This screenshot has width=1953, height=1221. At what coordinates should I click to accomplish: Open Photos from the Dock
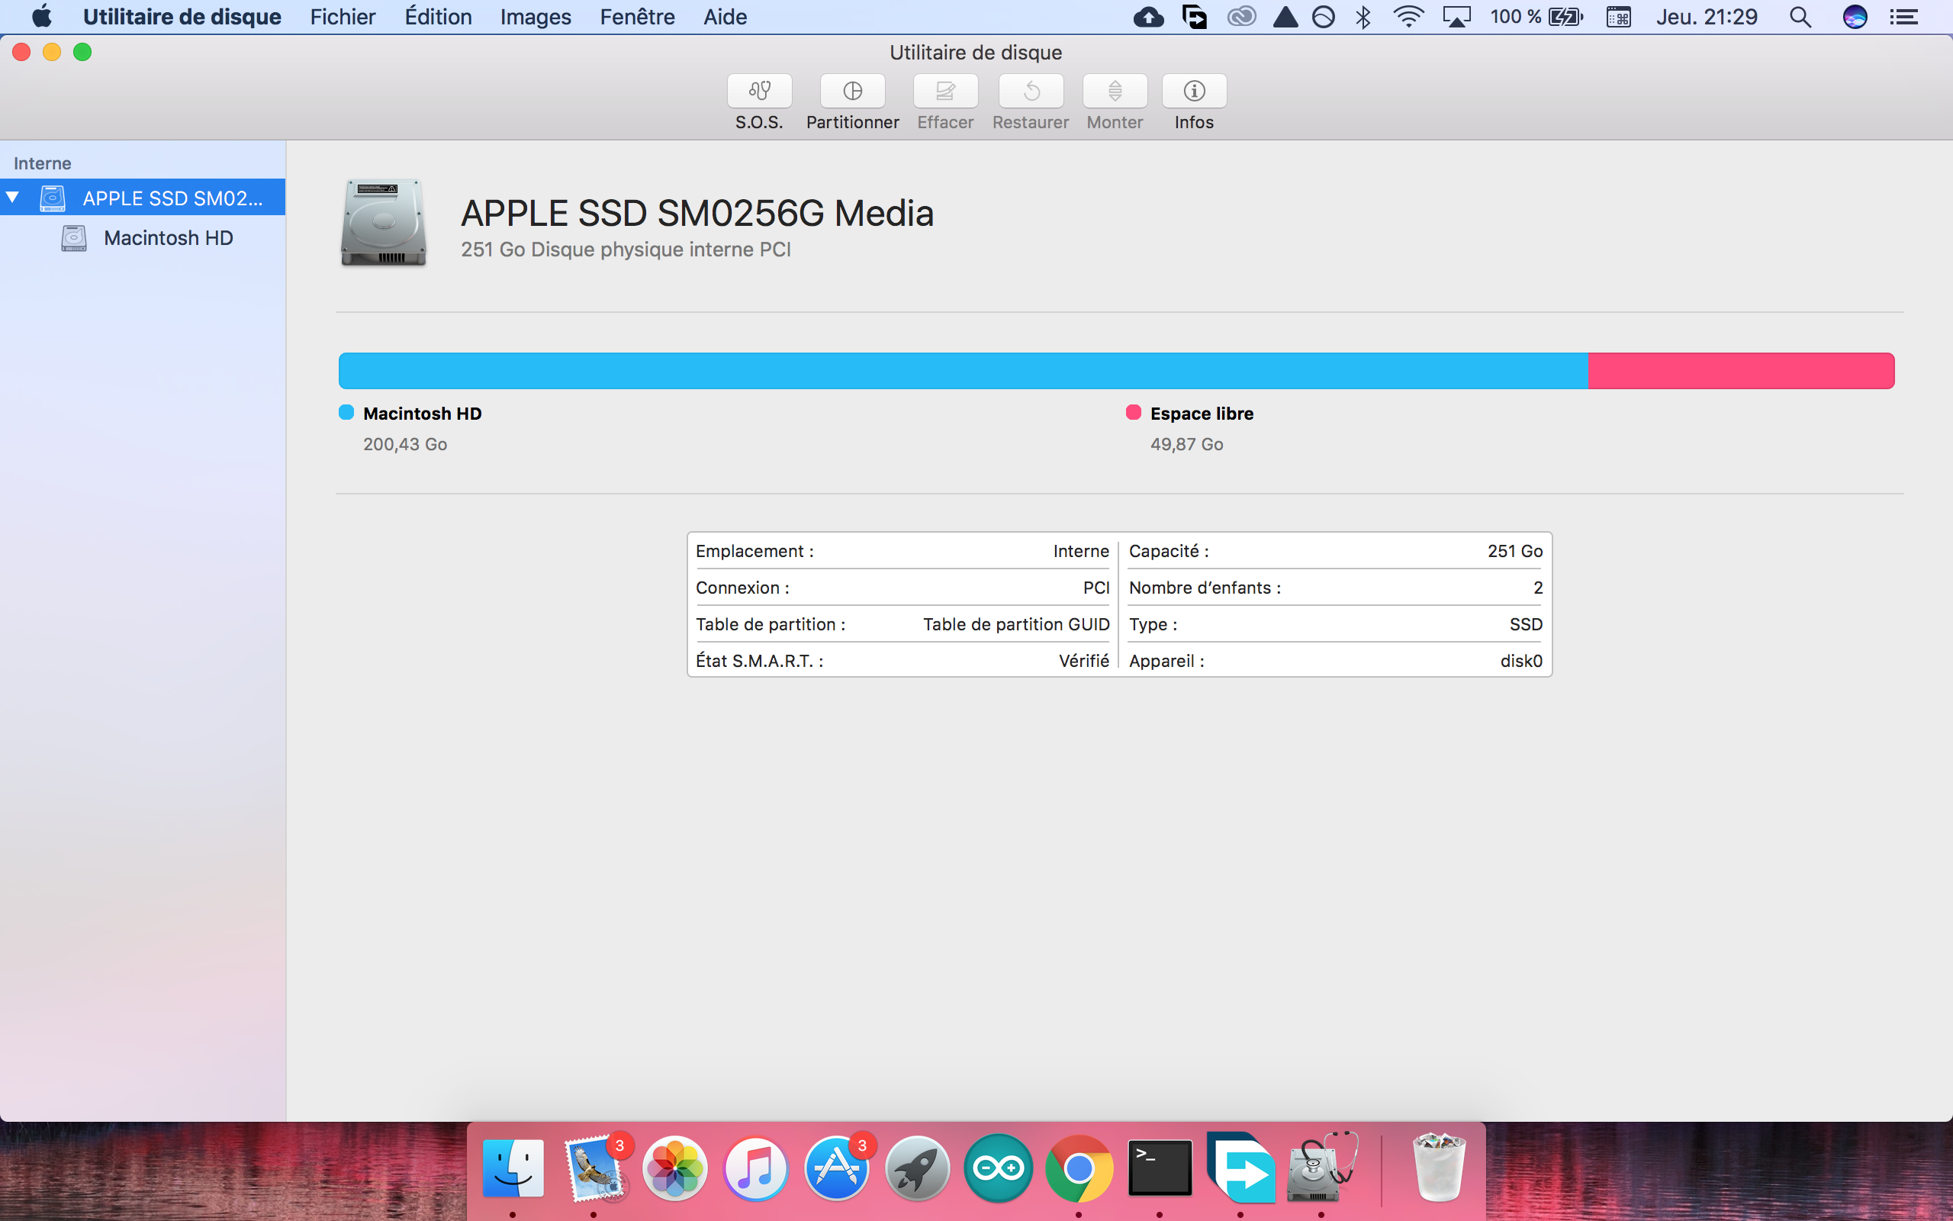pos(674,1168)
